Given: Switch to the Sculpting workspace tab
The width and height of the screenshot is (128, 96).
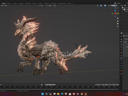Looking at the screenshot, I should (15, 3).
